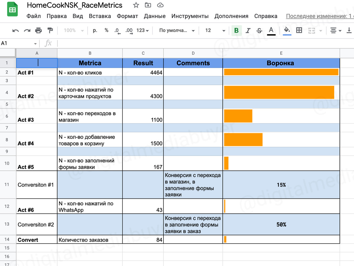Choose the cell fill color
The height and width of the screenshot is (266, 354).
tap(287, 31)
